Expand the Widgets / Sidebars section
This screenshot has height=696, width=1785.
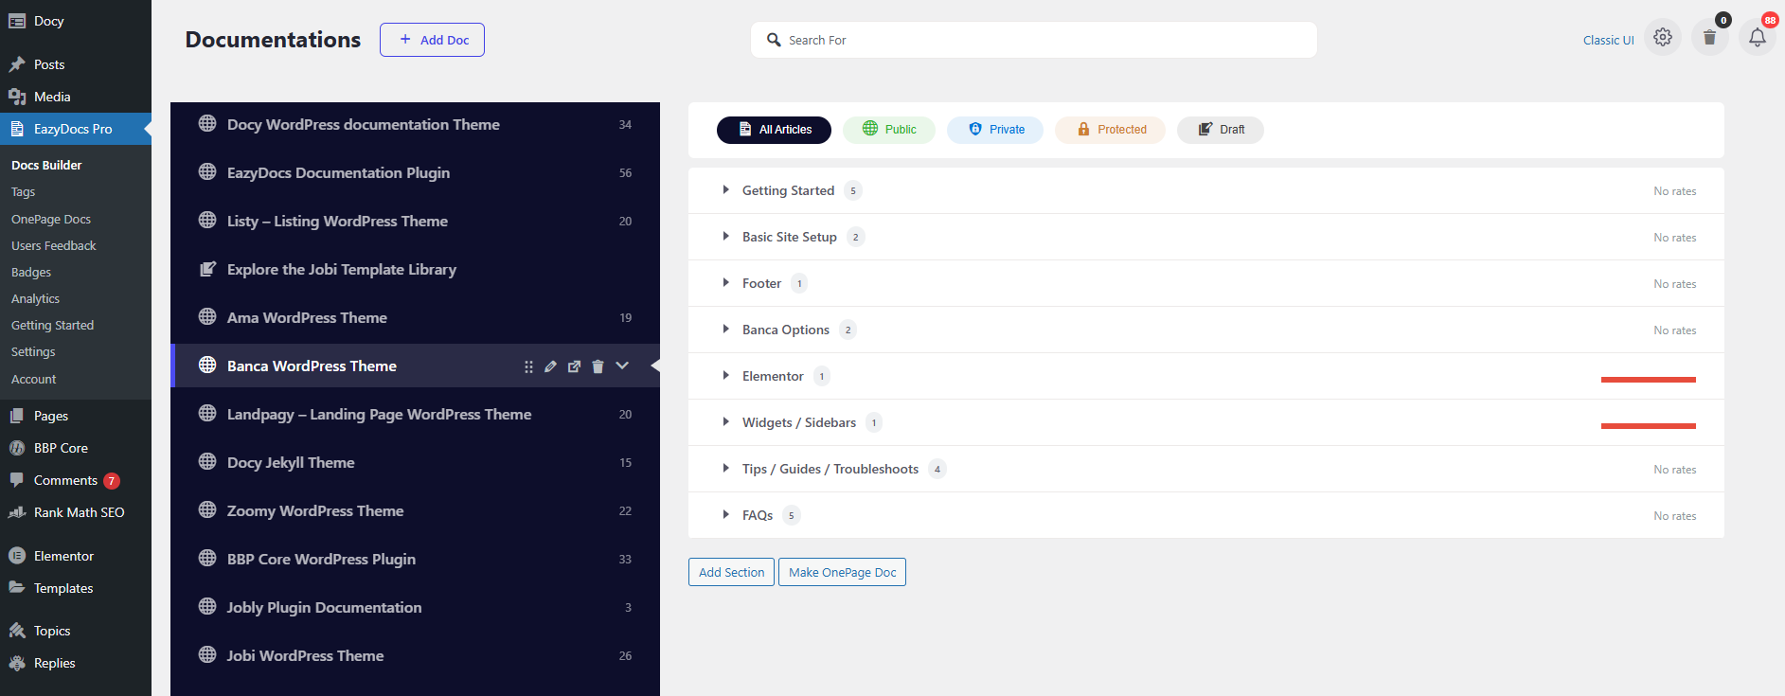(x=725, y=421)
